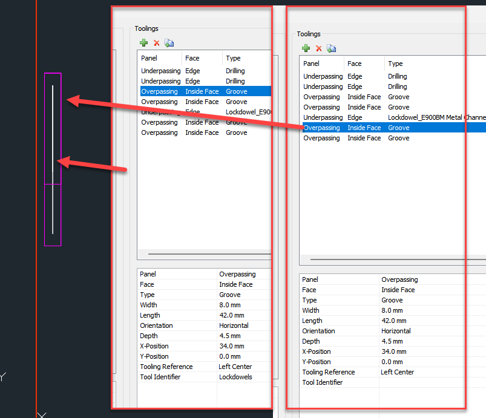Select first Underpassing Edge Drilling row in left list
Image resolution: width=486 pixels, height=418 pixels.
[x=206, y=71]
